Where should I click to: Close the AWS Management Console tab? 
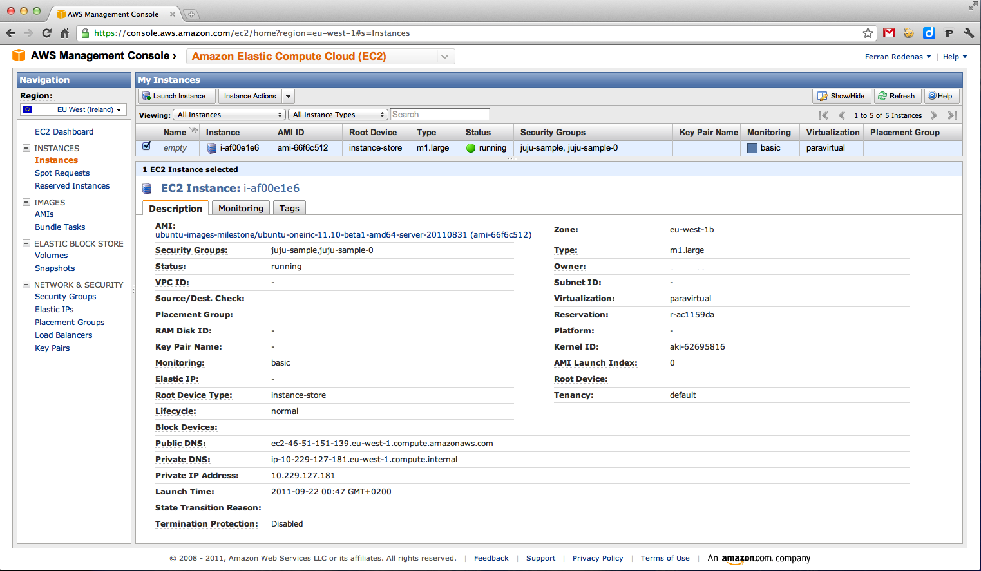pyautogui.click(x=173, y=14)
